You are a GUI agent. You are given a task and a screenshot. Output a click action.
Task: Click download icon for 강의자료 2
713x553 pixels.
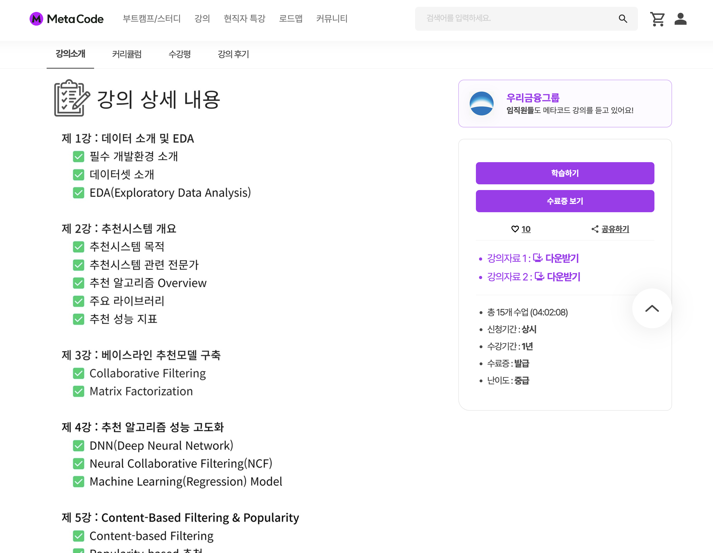point(539,276)
